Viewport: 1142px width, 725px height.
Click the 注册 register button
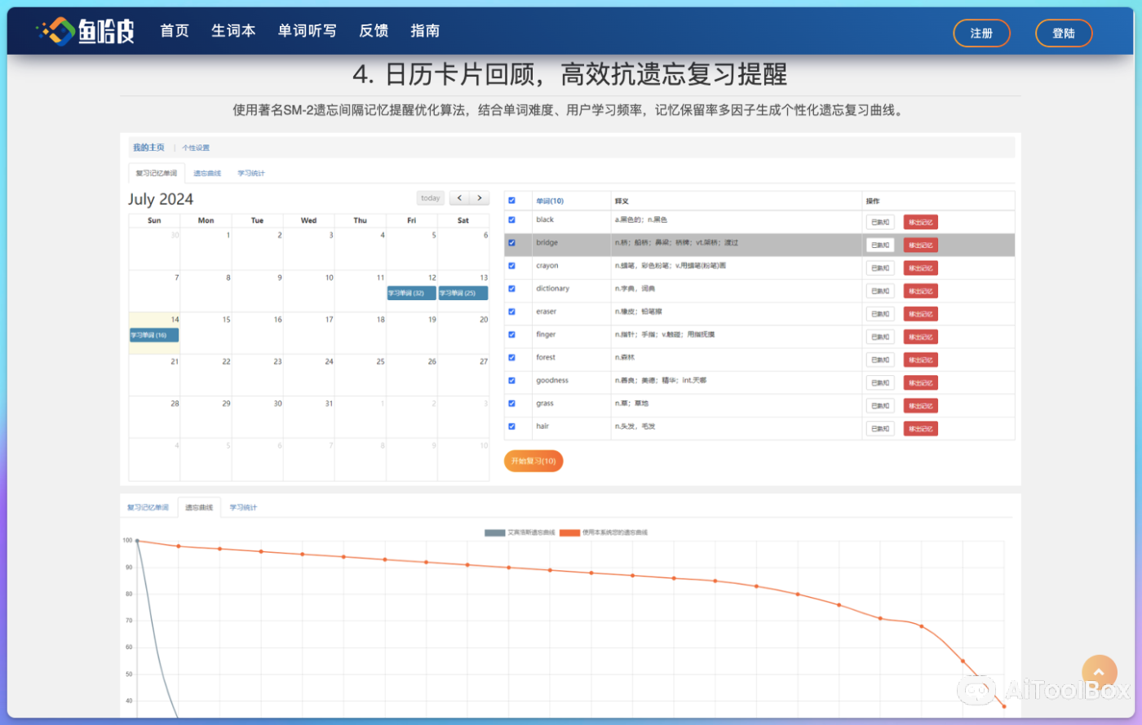coord(981,33)
